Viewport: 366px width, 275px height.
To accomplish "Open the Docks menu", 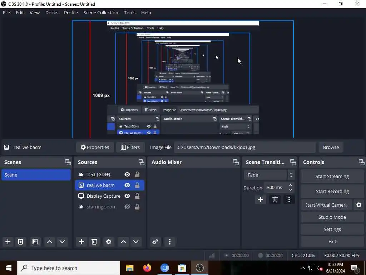I will (x=52, y=13).
